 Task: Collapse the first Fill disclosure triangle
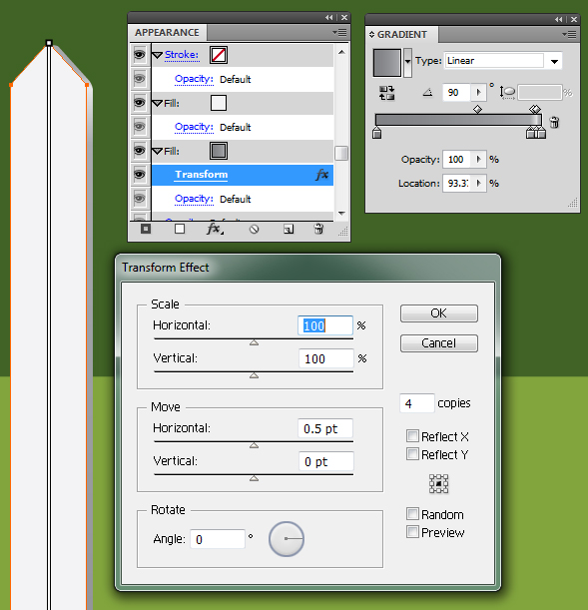coord(157,104)
